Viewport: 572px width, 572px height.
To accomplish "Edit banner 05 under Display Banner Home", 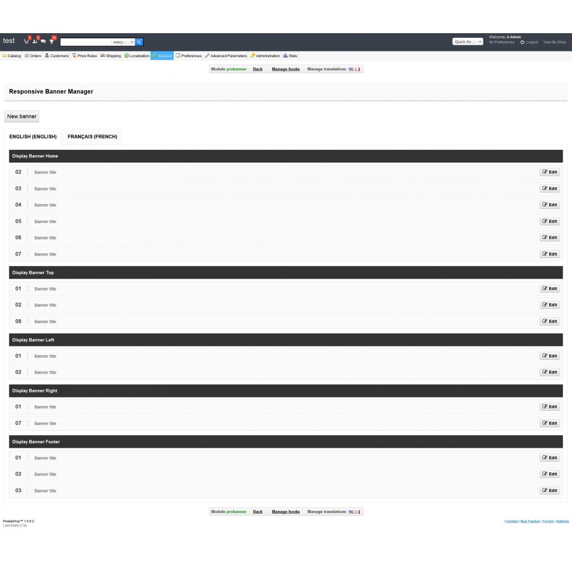I will tap(549, 221).
